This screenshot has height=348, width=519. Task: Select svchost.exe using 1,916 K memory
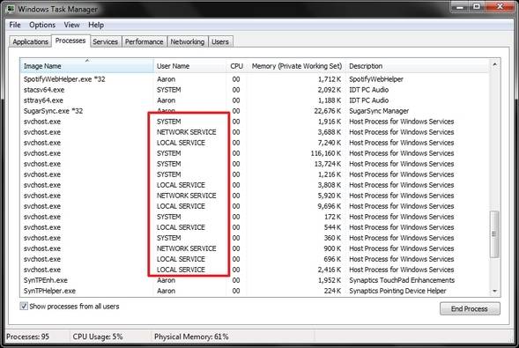254,122
